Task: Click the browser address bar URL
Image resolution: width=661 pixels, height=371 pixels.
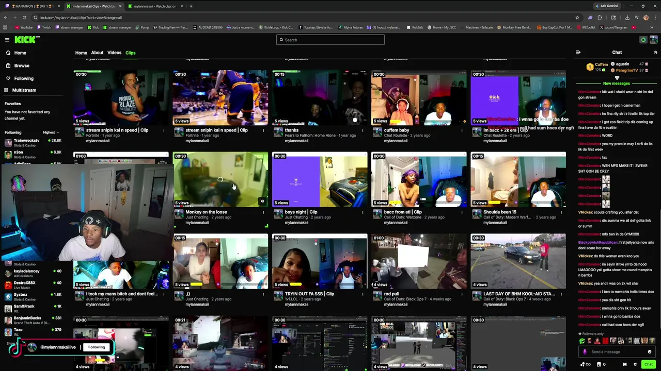Action: (81, 18)
